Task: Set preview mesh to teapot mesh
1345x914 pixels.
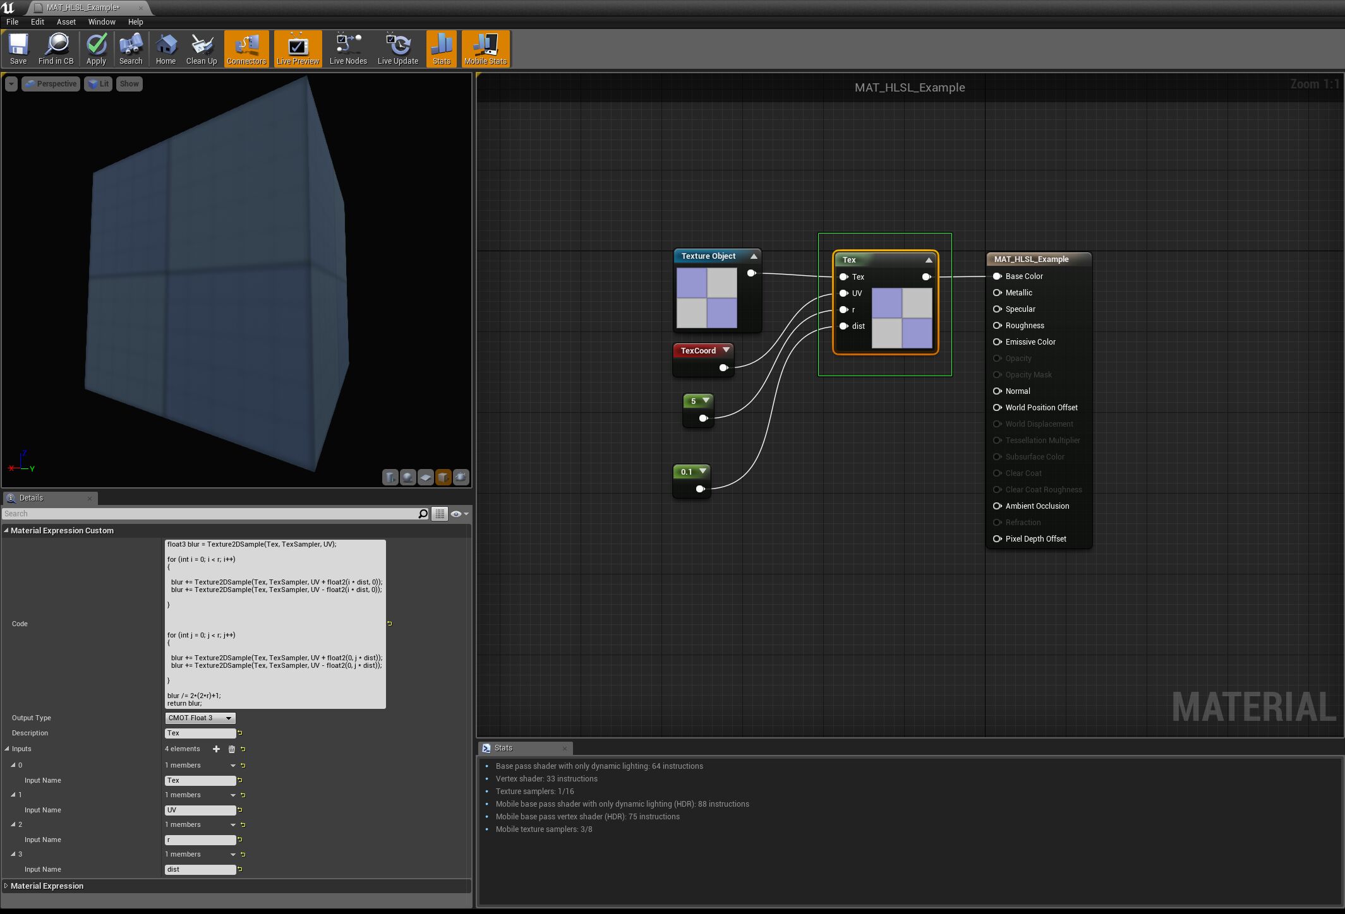Action: tap(461, 477)
